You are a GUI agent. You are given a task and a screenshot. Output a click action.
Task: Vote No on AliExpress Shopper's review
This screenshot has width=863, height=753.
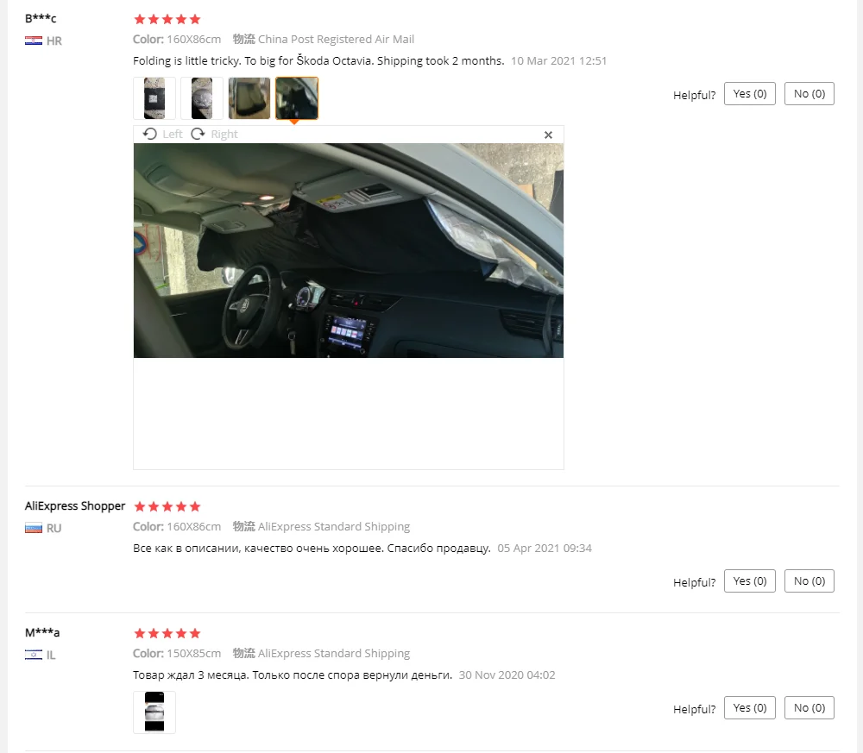809,580
